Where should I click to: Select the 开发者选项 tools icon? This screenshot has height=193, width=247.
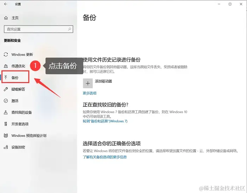[x=6, y=124]
